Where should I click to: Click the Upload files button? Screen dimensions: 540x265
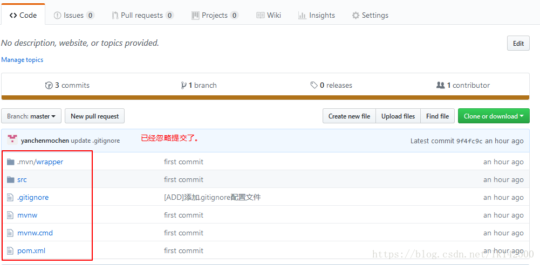(398, 116)
